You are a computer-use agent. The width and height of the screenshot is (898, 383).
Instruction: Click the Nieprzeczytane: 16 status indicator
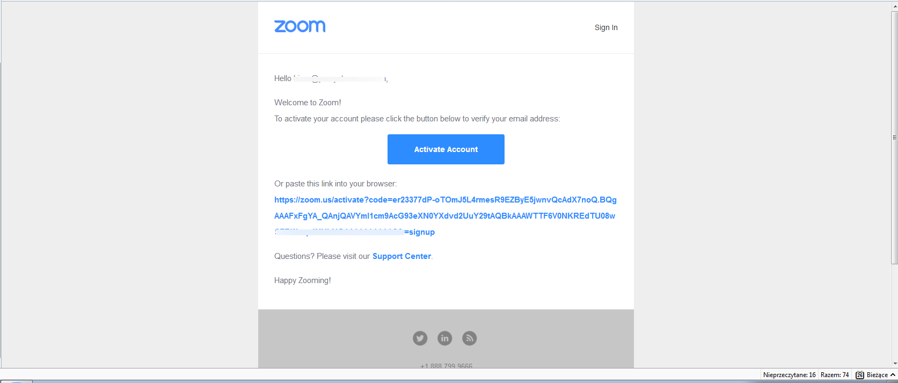coord(789,375)
